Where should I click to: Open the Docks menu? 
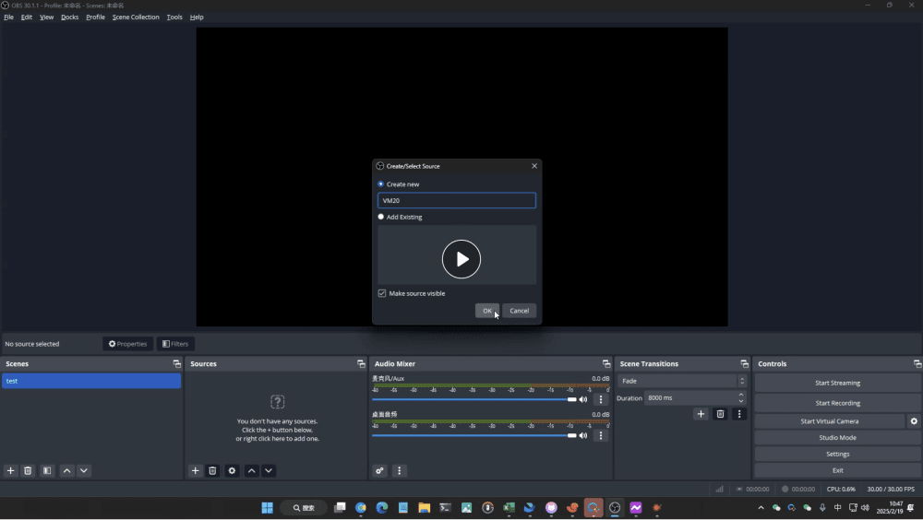tap(69, 18)
